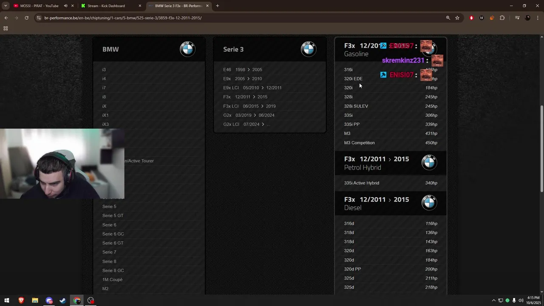Launch Brave from the taskbar
This screenshot has height=306, width=544.
(x=21, y=300)
